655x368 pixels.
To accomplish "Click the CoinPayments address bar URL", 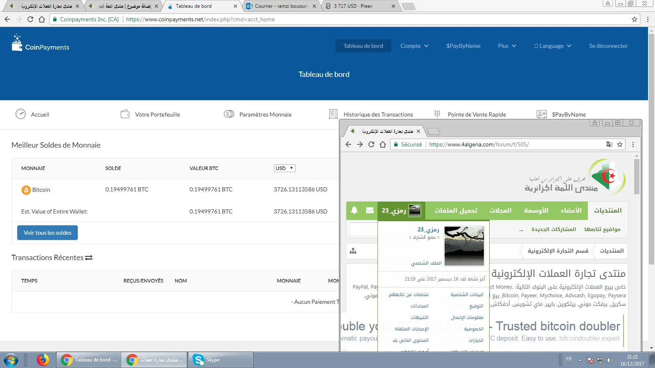I will tap(200, 19).
